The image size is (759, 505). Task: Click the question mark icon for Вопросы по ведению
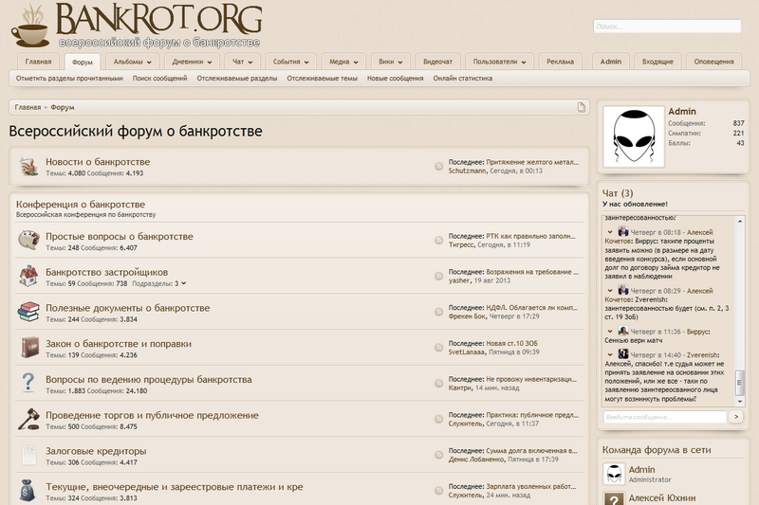tap(28, 384)
